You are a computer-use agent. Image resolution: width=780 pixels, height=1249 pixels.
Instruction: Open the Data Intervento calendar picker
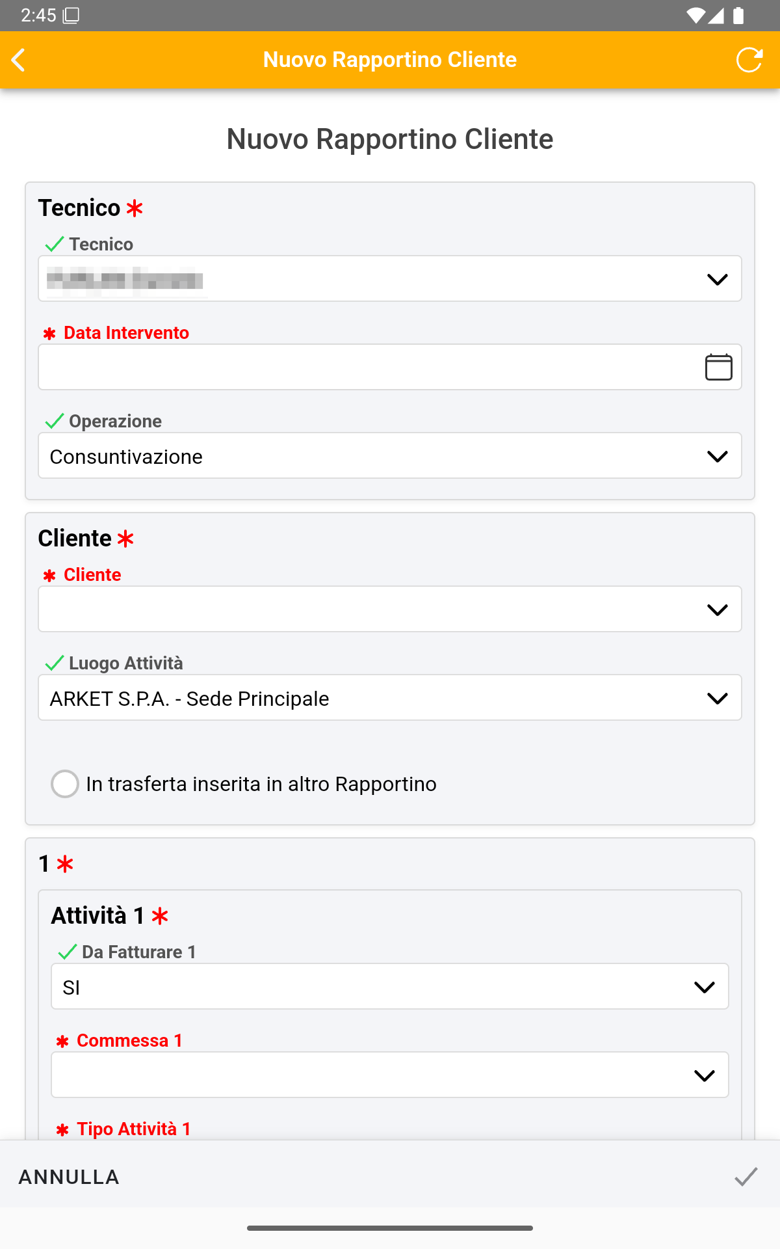718,367
